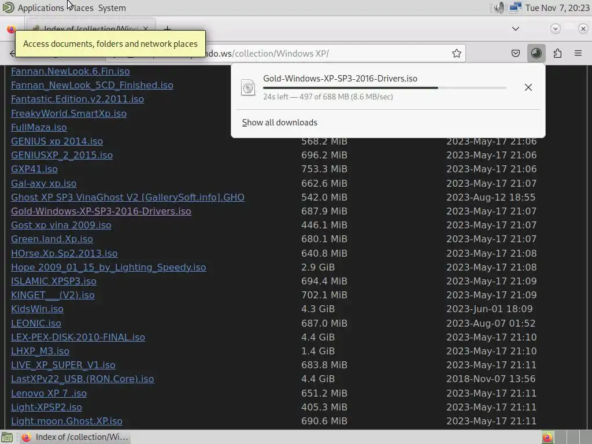Screen dimensions: 592x444
Task: Click the download progress bar
Action: 384,88
